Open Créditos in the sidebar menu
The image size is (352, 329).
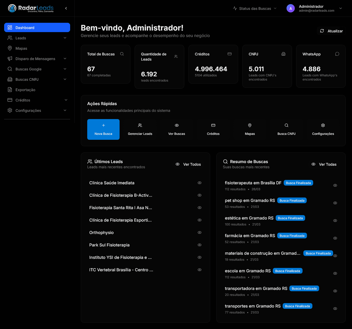(37, 100)
